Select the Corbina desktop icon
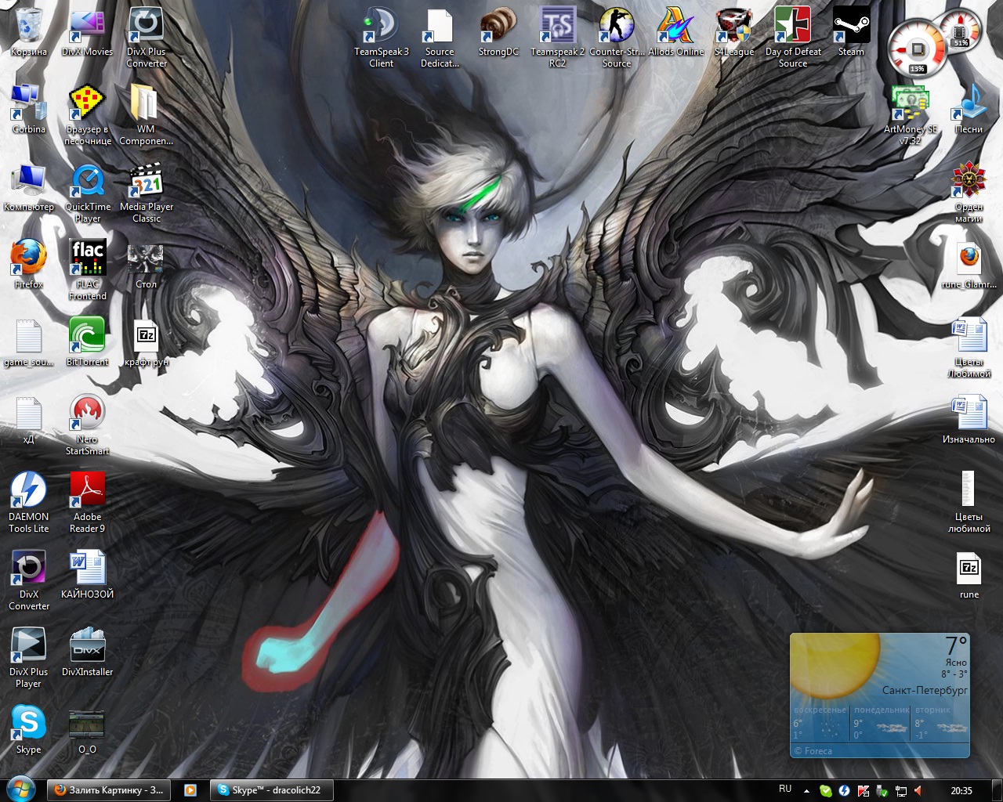Screen dimensions: 1003x802 [x=29, y=110]
